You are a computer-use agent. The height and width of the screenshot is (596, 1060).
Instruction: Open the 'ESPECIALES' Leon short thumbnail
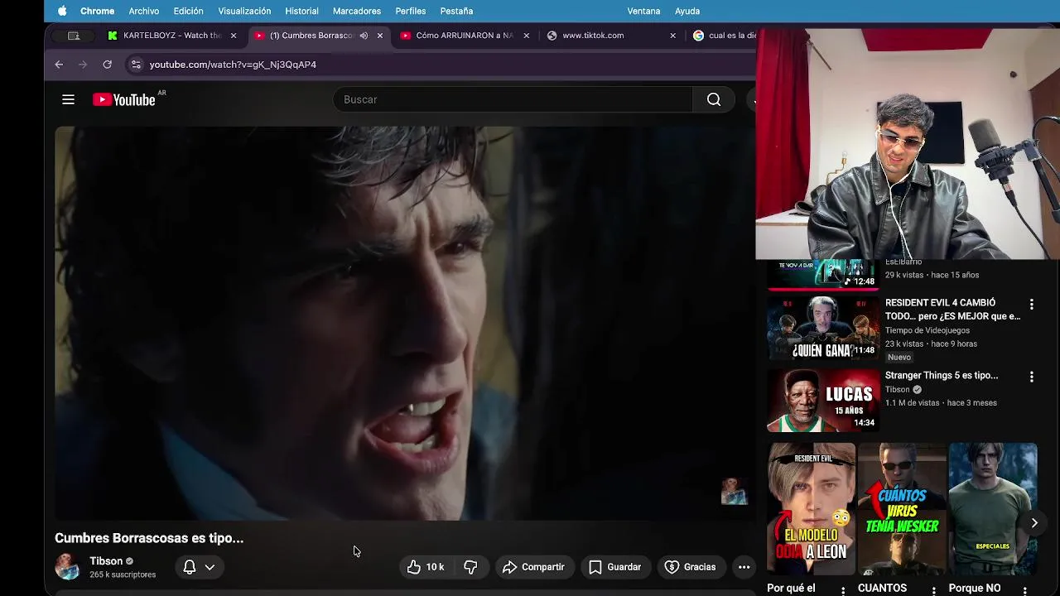point(993,509)
